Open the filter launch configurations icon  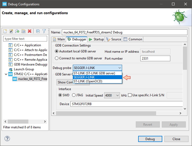click(x=44, y=31)
